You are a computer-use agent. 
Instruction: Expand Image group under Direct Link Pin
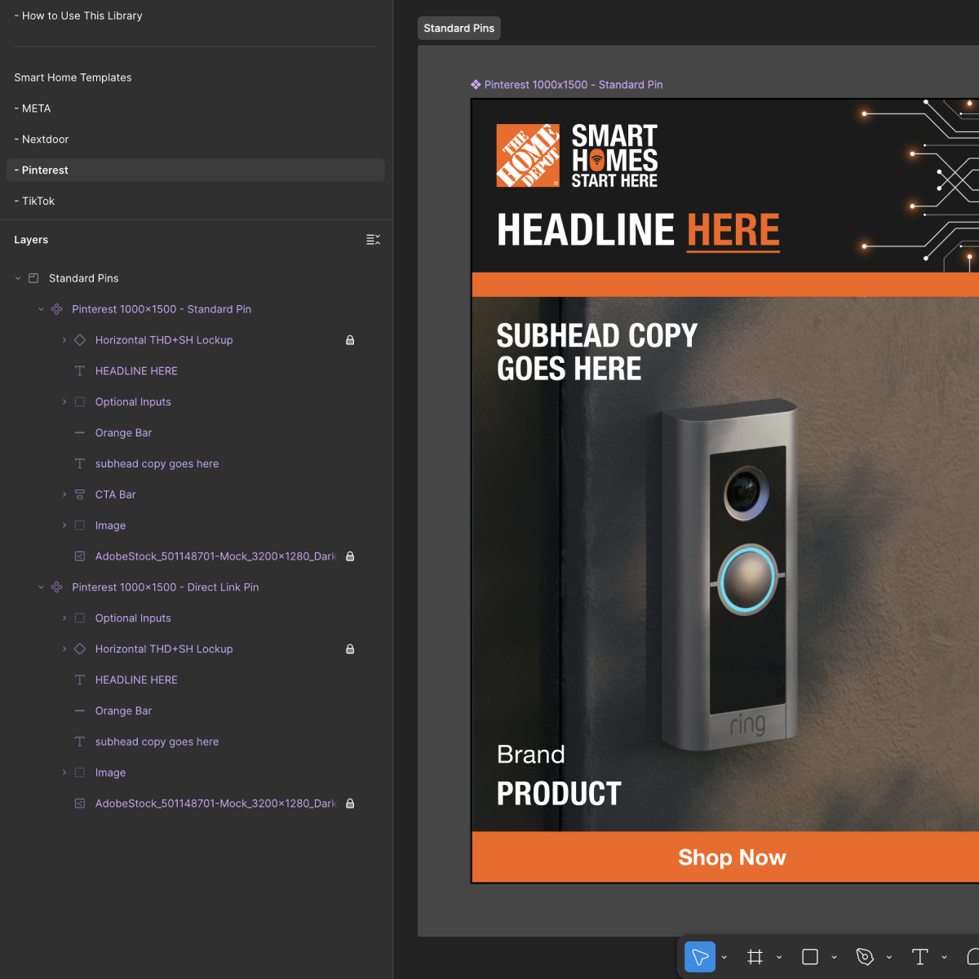pos(64,773)
